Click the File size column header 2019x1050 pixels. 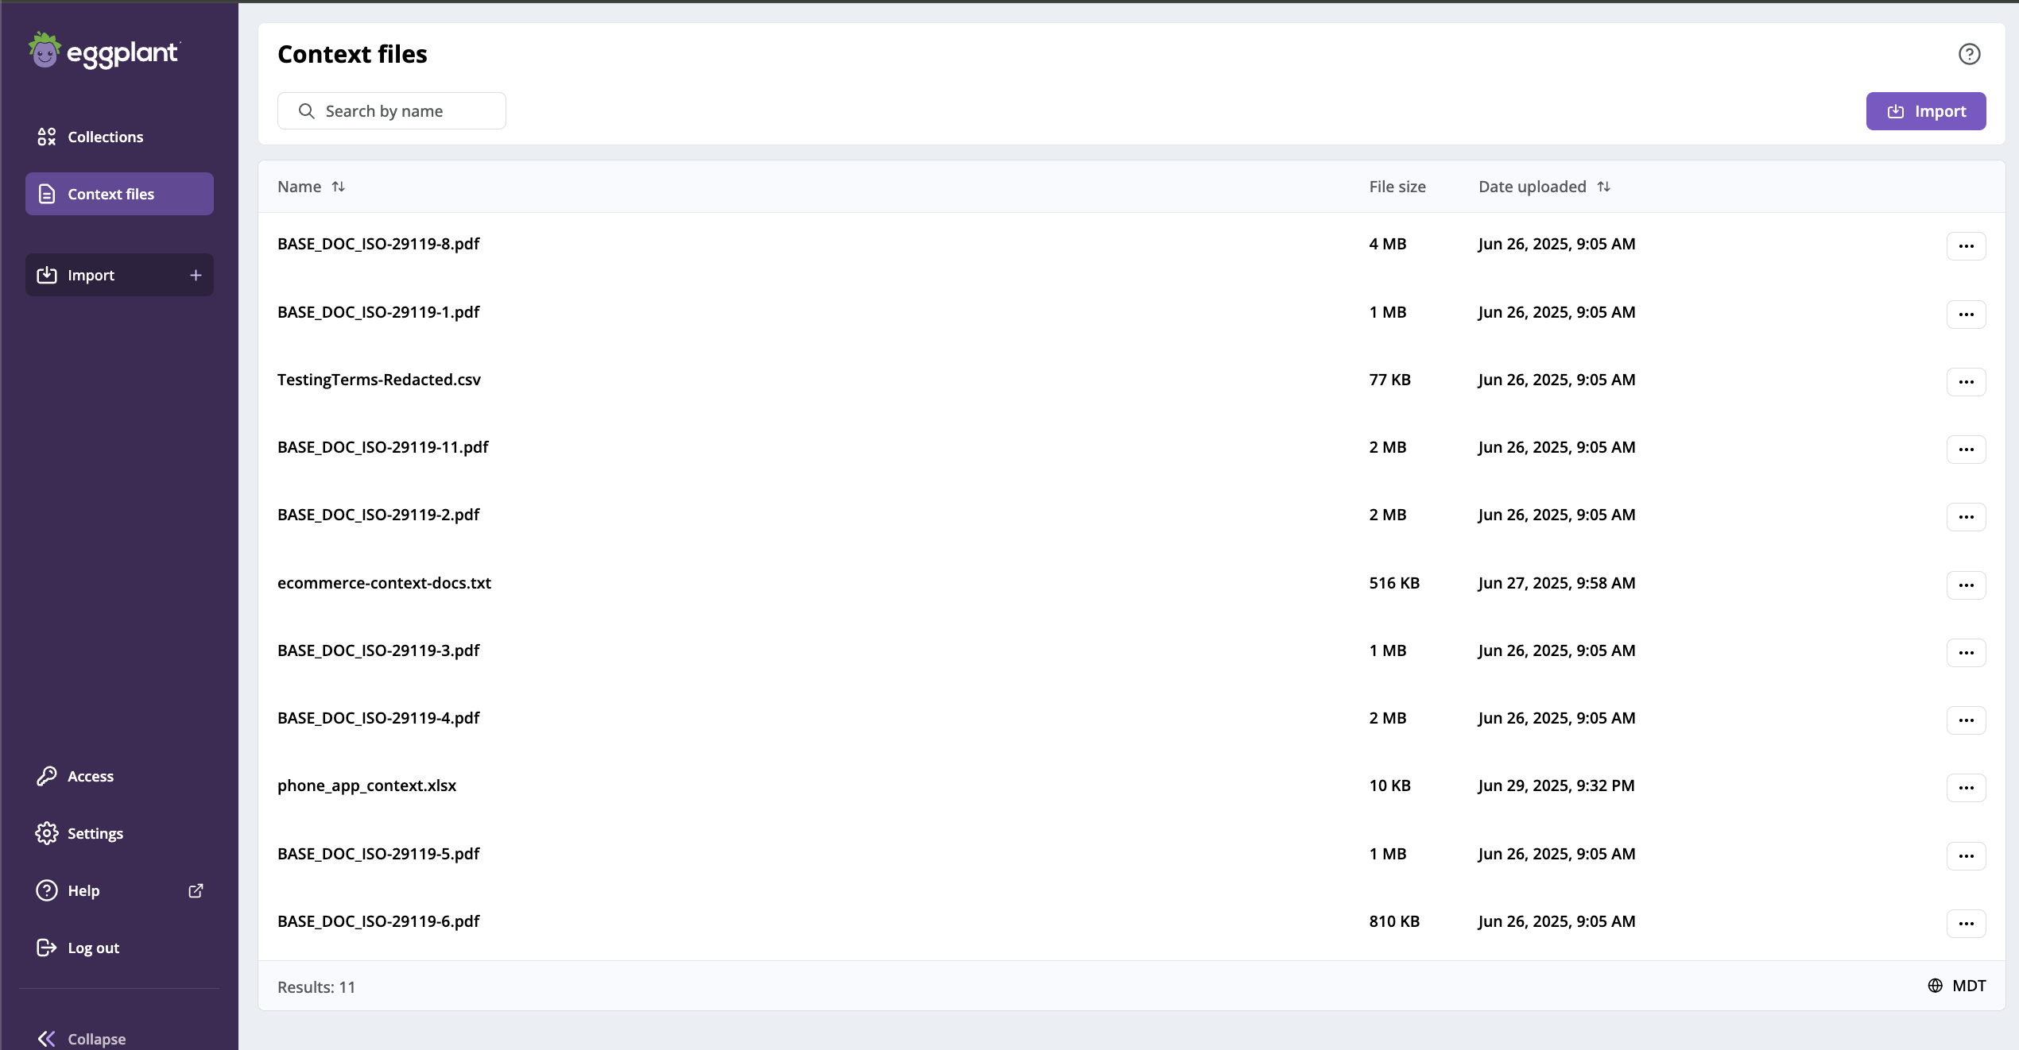click(1397, 187)
